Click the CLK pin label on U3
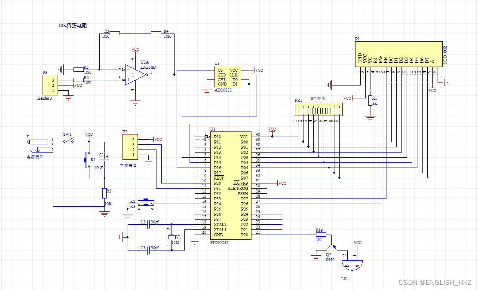This screenshot has width=478, height=290. click(x=233, y=75)
